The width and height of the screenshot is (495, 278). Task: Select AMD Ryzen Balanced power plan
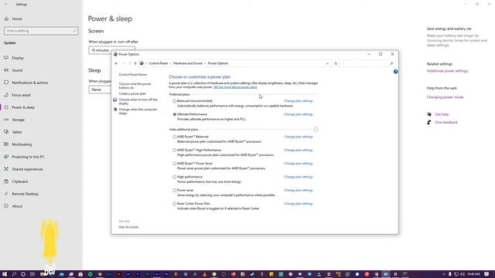point(174,137)
